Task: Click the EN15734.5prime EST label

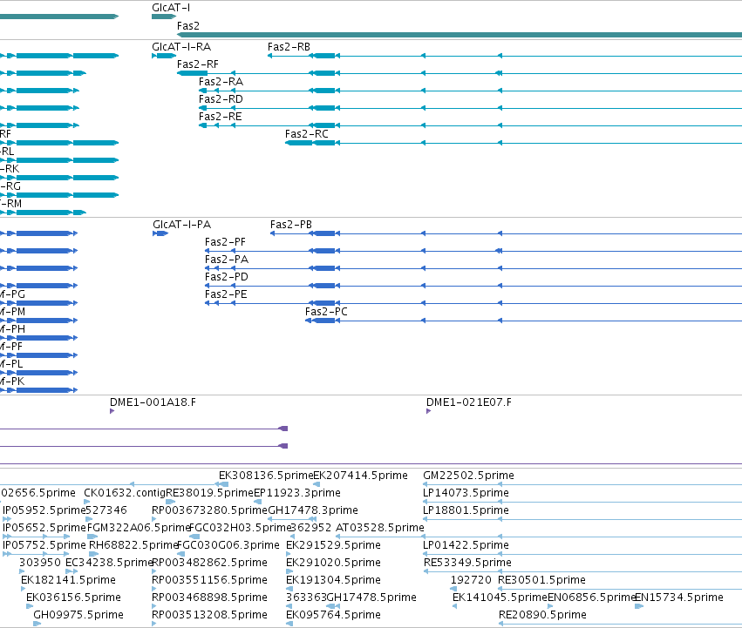Action: (679, 598)
